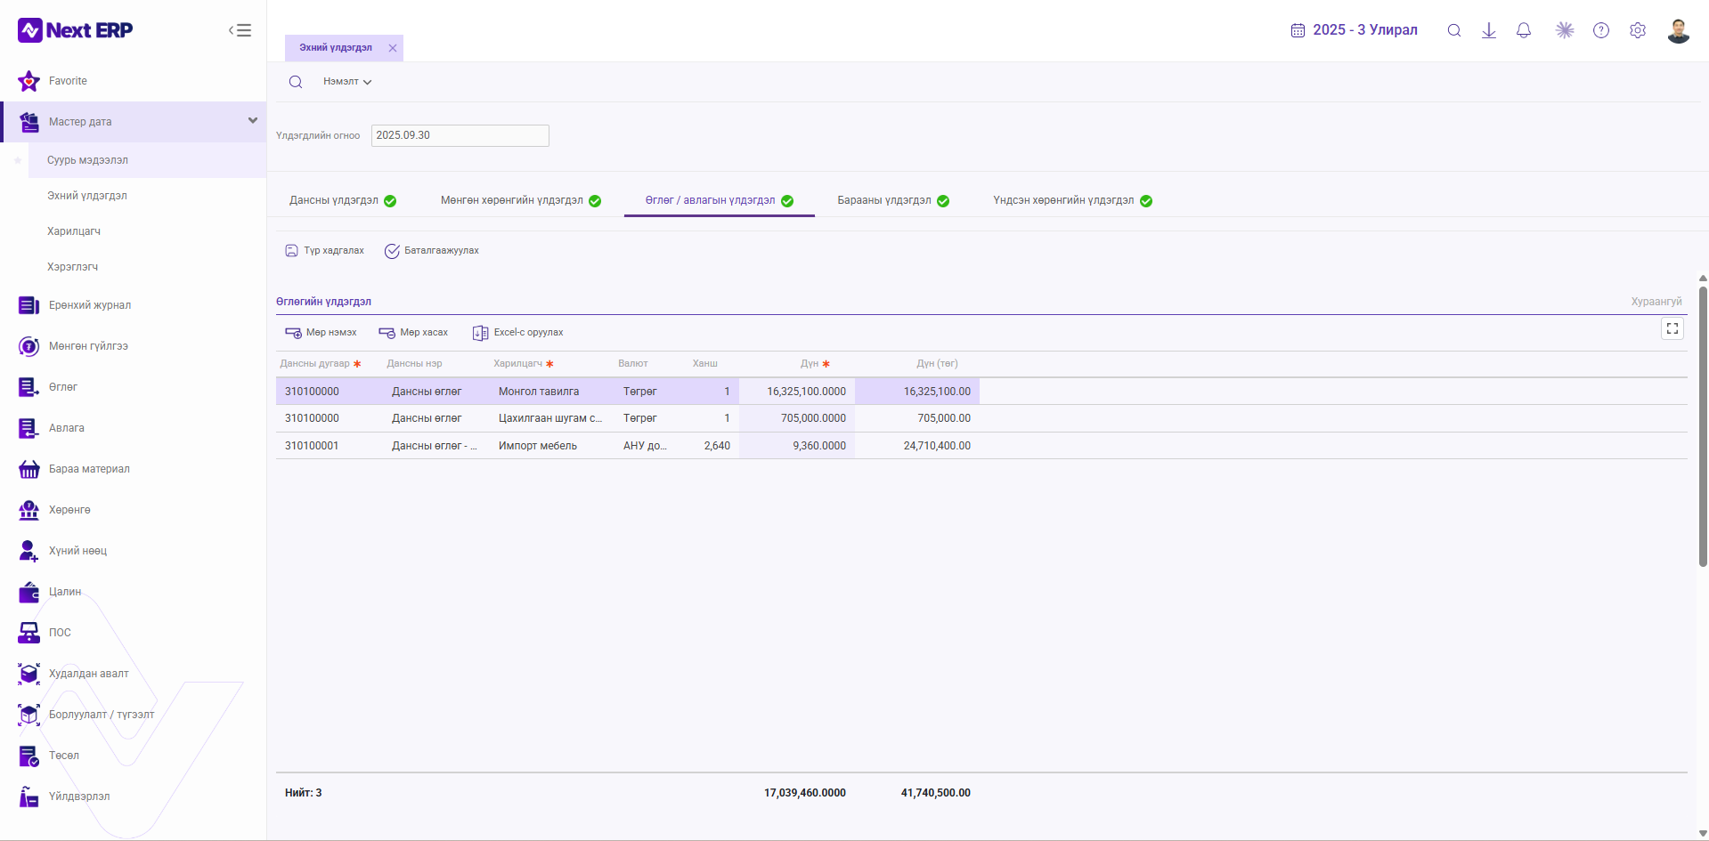Viewport: 1709px width, 841px height.
Task: Open the user profile avatar
Action: click(1679, 30)
